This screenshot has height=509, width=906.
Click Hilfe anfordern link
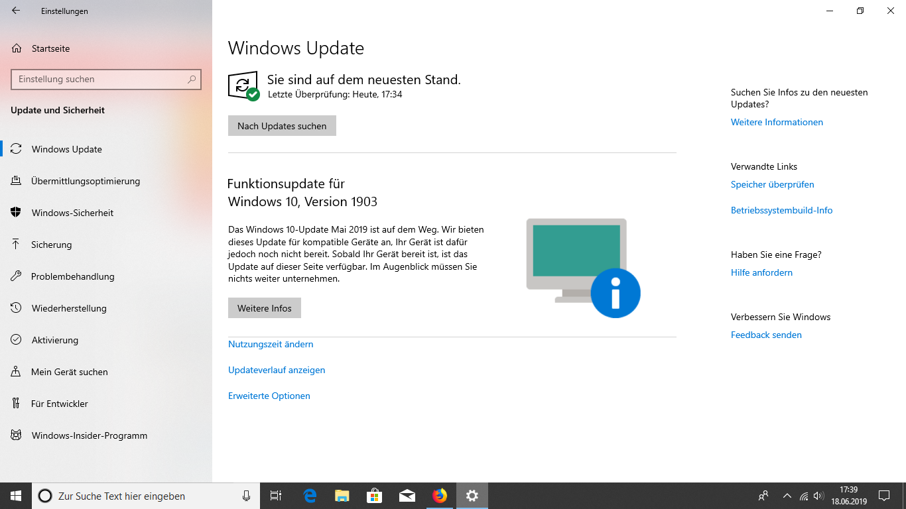click(761, 272)
